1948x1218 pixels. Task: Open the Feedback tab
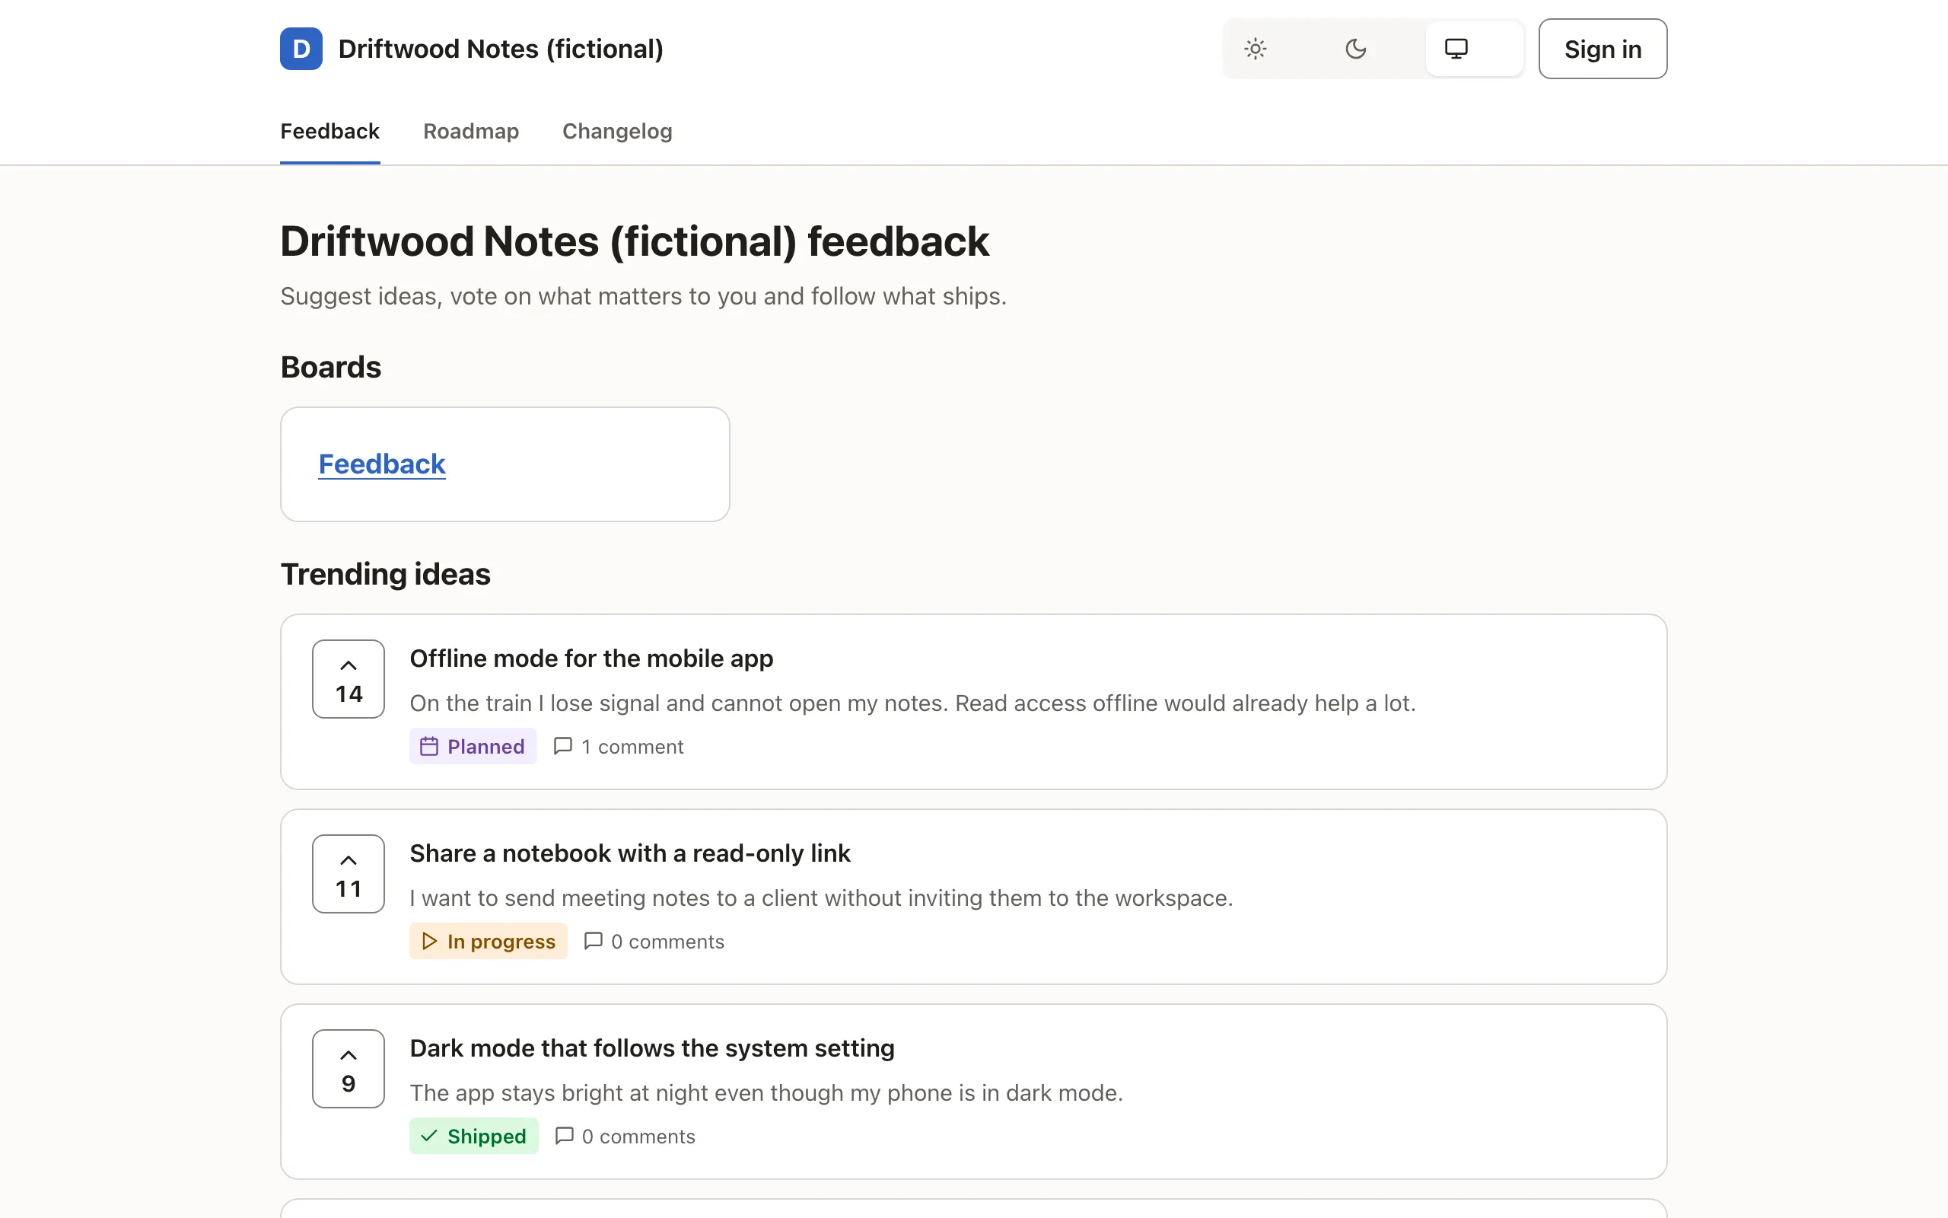click(330, 131)
